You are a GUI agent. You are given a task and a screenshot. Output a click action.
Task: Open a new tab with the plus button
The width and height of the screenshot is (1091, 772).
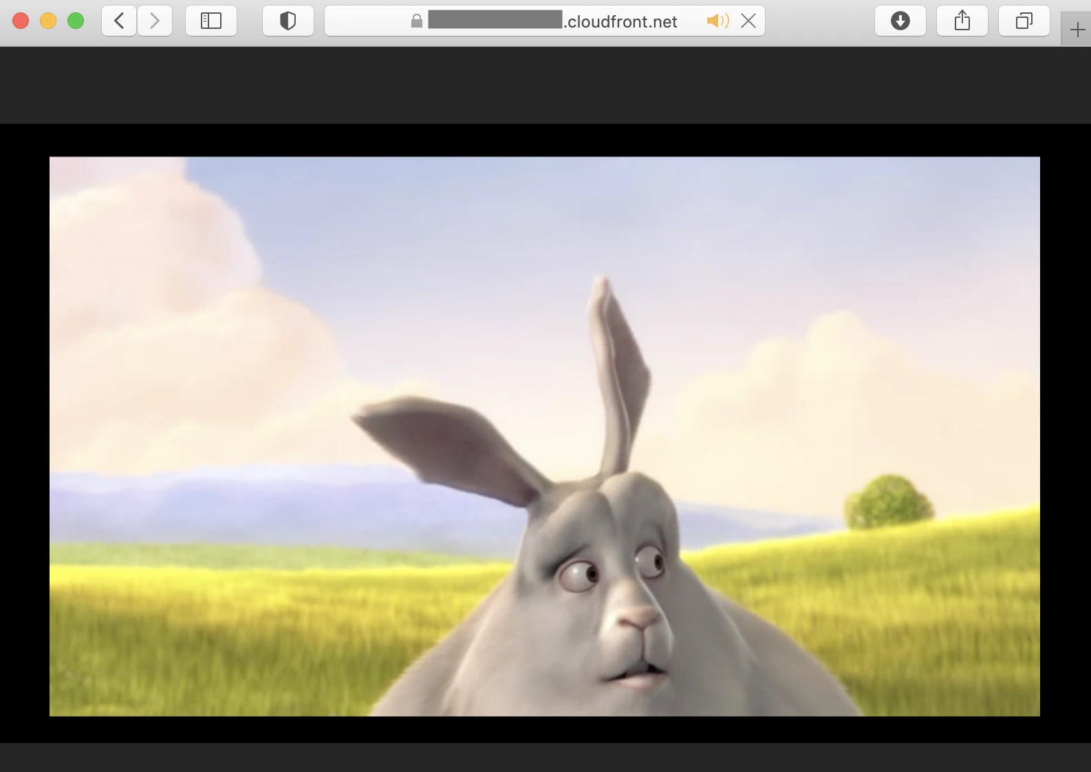pyautogui.click(x=1077, y=30)
